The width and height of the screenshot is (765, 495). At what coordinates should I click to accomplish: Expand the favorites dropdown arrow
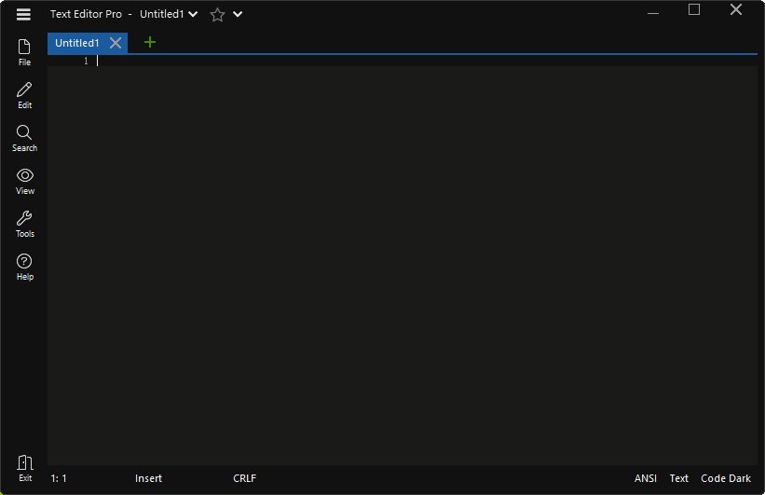coord(238,14)
